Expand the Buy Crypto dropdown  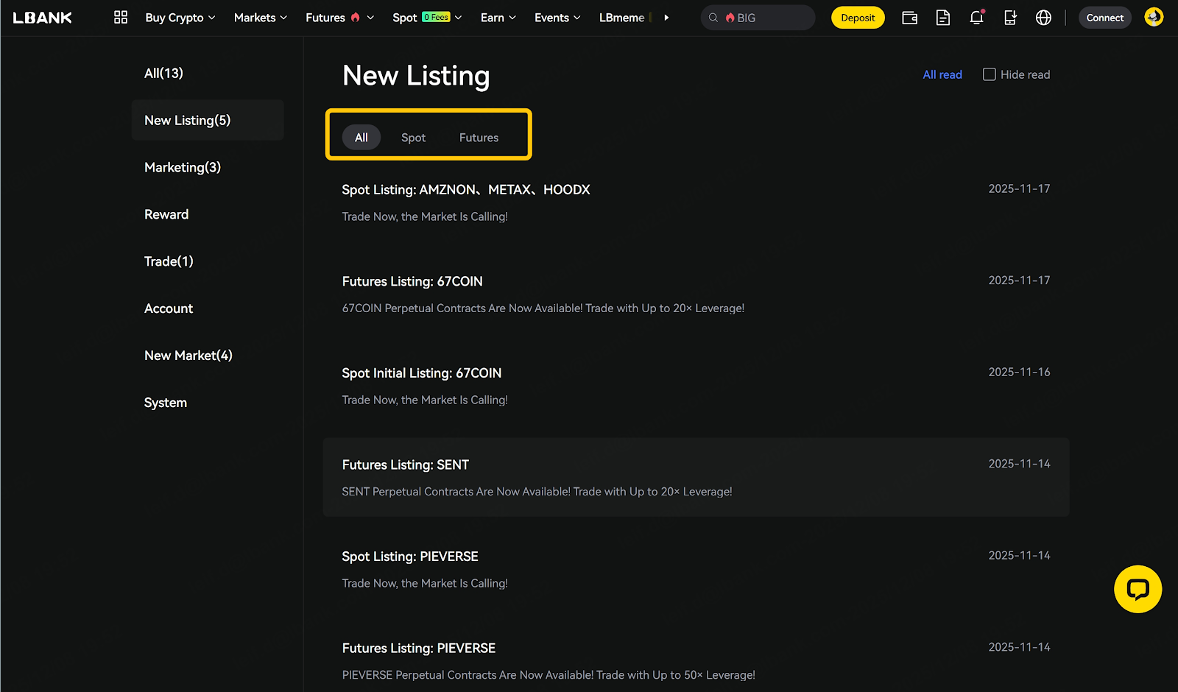point(180,18)
